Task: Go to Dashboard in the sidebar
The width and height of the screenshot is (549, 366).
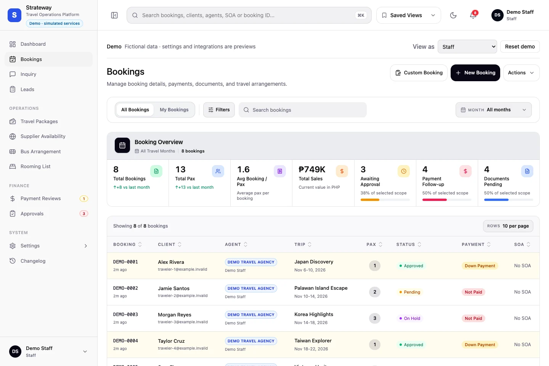Action: [48, 44]
